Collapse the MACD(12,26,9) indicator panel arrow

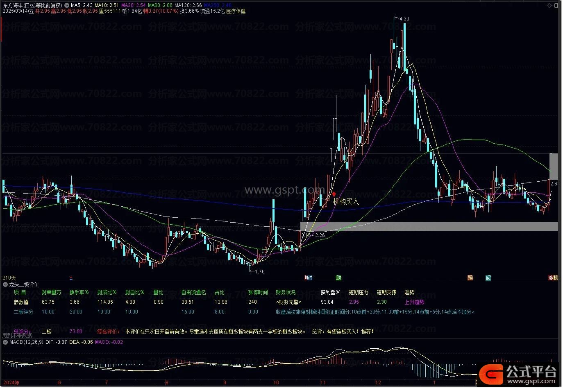pyautogui.click(x=5, y=342)
